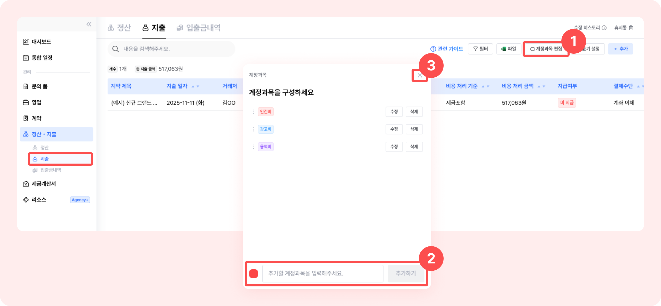
Task: Focus the 추가할 계정과목 input field
Action: 322,273
